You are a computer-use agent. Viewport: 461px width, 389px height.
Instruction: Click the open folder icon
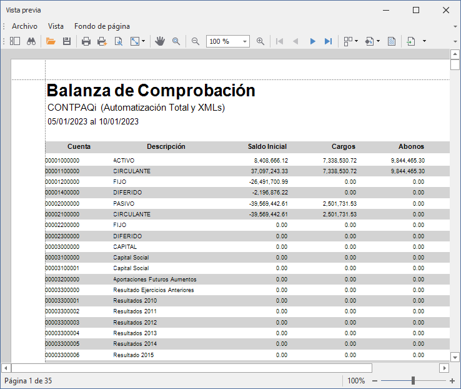pyautogui.click(x=51, y=41)
